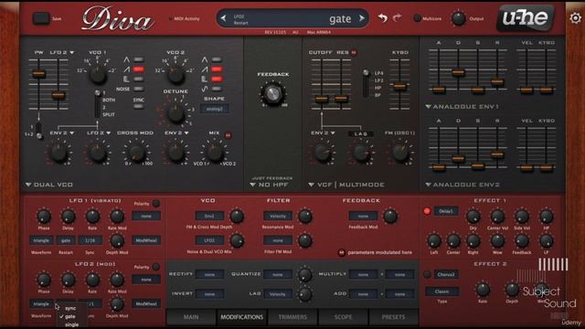Click the VCO1/VCO2 MIX knob
This screenshot has height=329, width=585.
tap(215, 153)
